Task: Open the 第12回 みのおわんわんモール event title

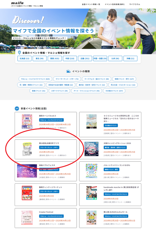Action: point(115,212)
